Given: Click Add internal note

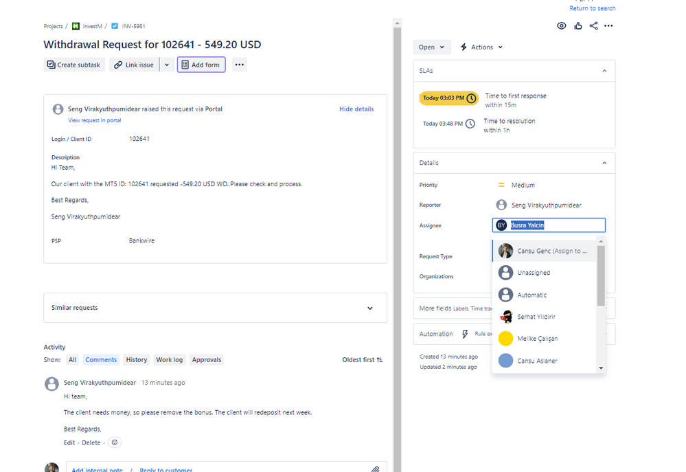Looking at the screenshot, I should [x=97, y=469].
